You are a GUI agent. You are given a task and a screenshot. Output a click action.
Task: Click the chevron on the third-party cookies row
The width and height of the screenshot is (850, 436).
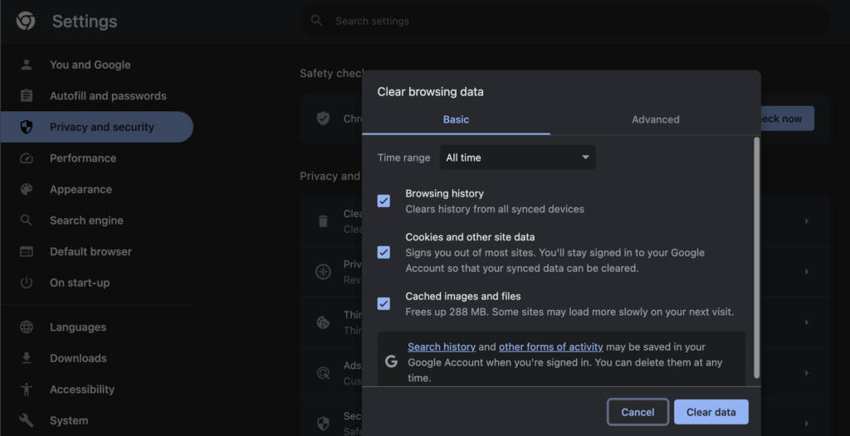point(807,322)
